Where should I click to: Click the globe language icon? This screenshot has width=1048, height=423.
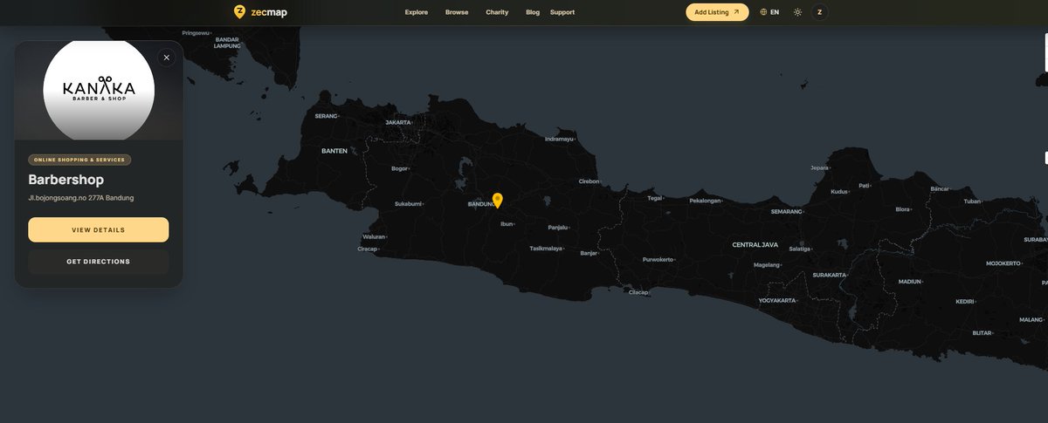[x=763, y=12]
